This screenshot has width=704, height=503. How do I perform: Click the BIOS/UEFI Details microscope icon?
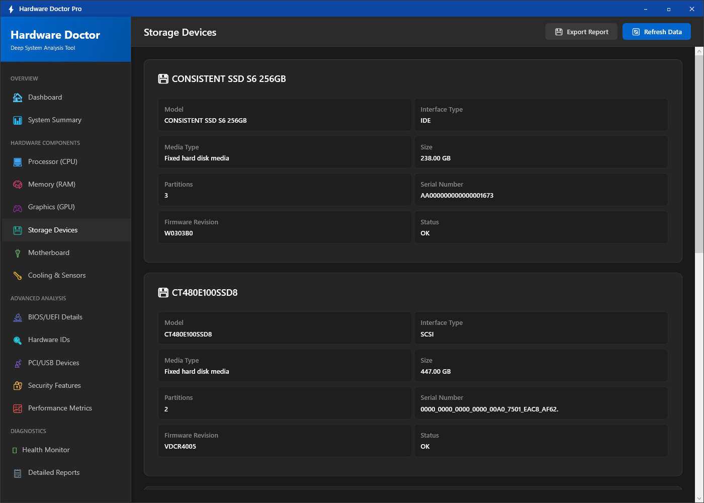point(18,317)
